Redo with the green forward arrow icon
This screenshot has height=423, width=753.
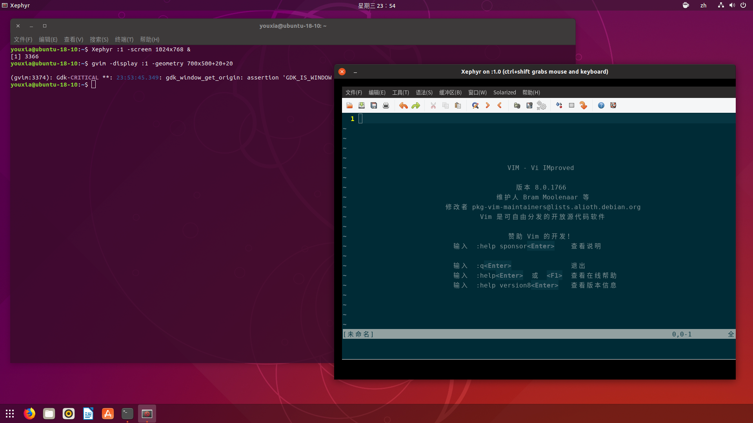[416, 105]
